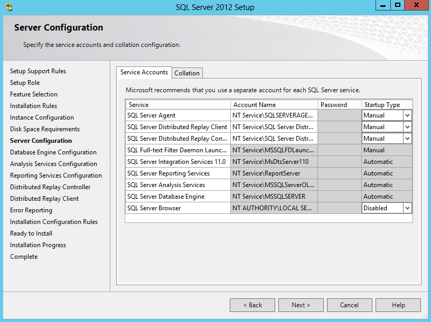The width and height of the screenshot is (431, 322).
Task: Click the 'SQL Server Database Engine' service
Action: tap(178, 197)
